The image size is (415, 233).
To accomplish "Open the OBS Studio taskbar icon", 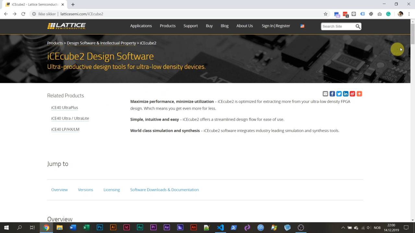I will [x=301, y=227].
